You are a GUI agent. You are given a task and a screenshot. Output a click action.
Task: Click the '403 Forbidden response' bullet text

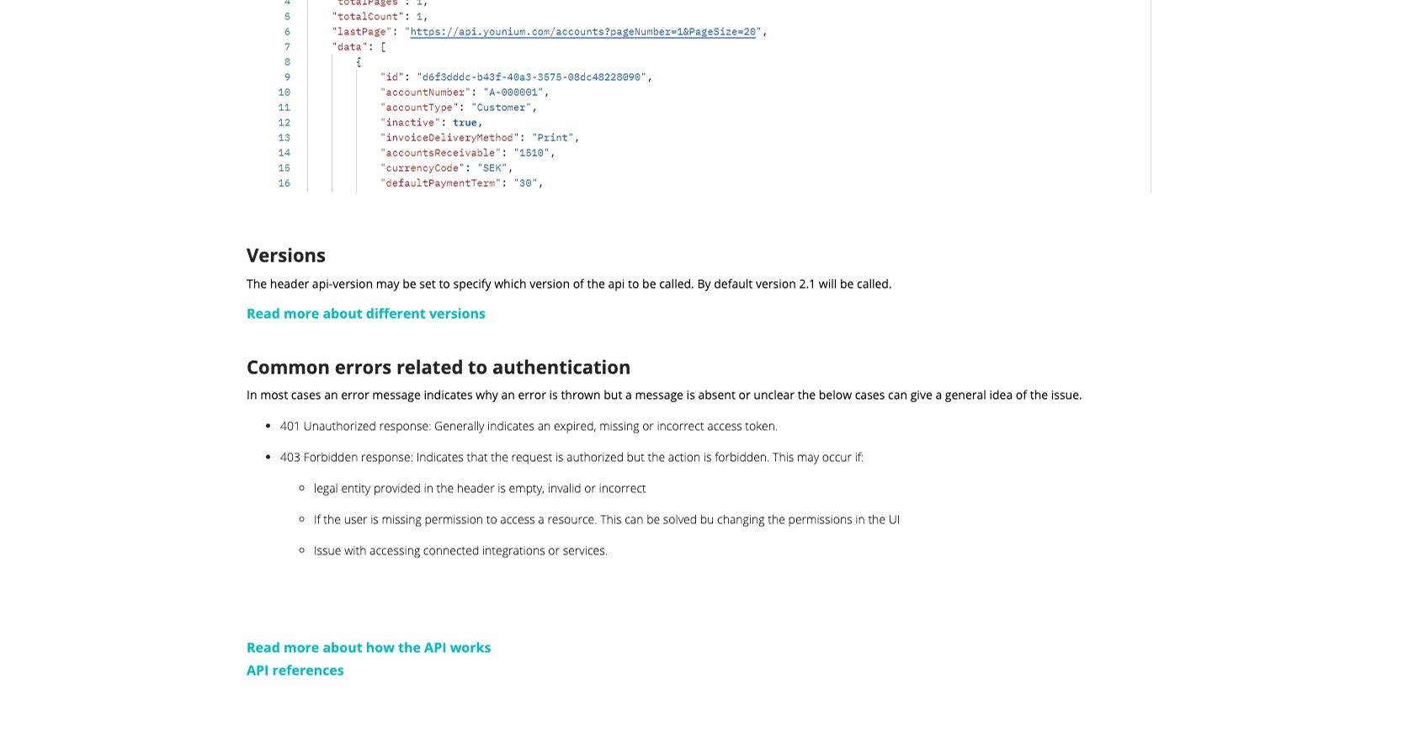pyautogui.click(x=571, y=458)
